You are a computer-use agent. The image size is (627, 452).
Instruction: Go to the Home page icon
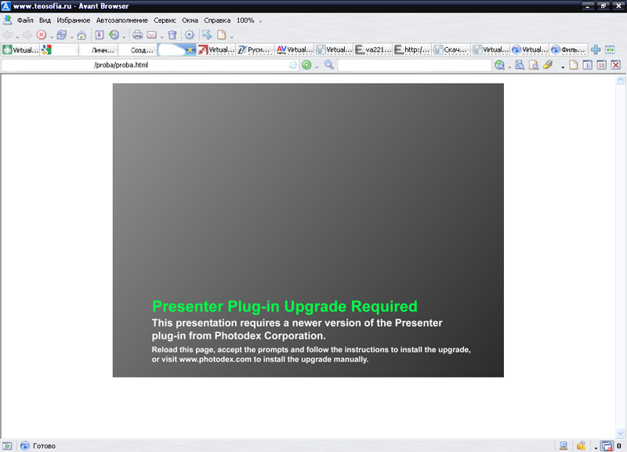point(82,35)
